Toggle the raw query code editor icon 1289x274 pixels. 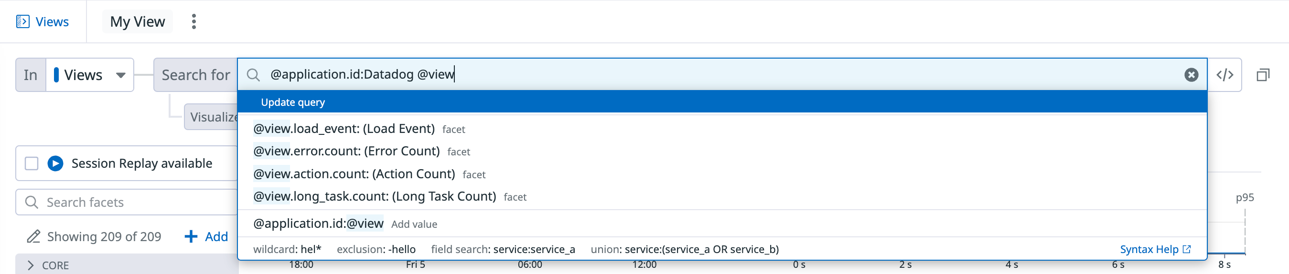pos(1225,75)
